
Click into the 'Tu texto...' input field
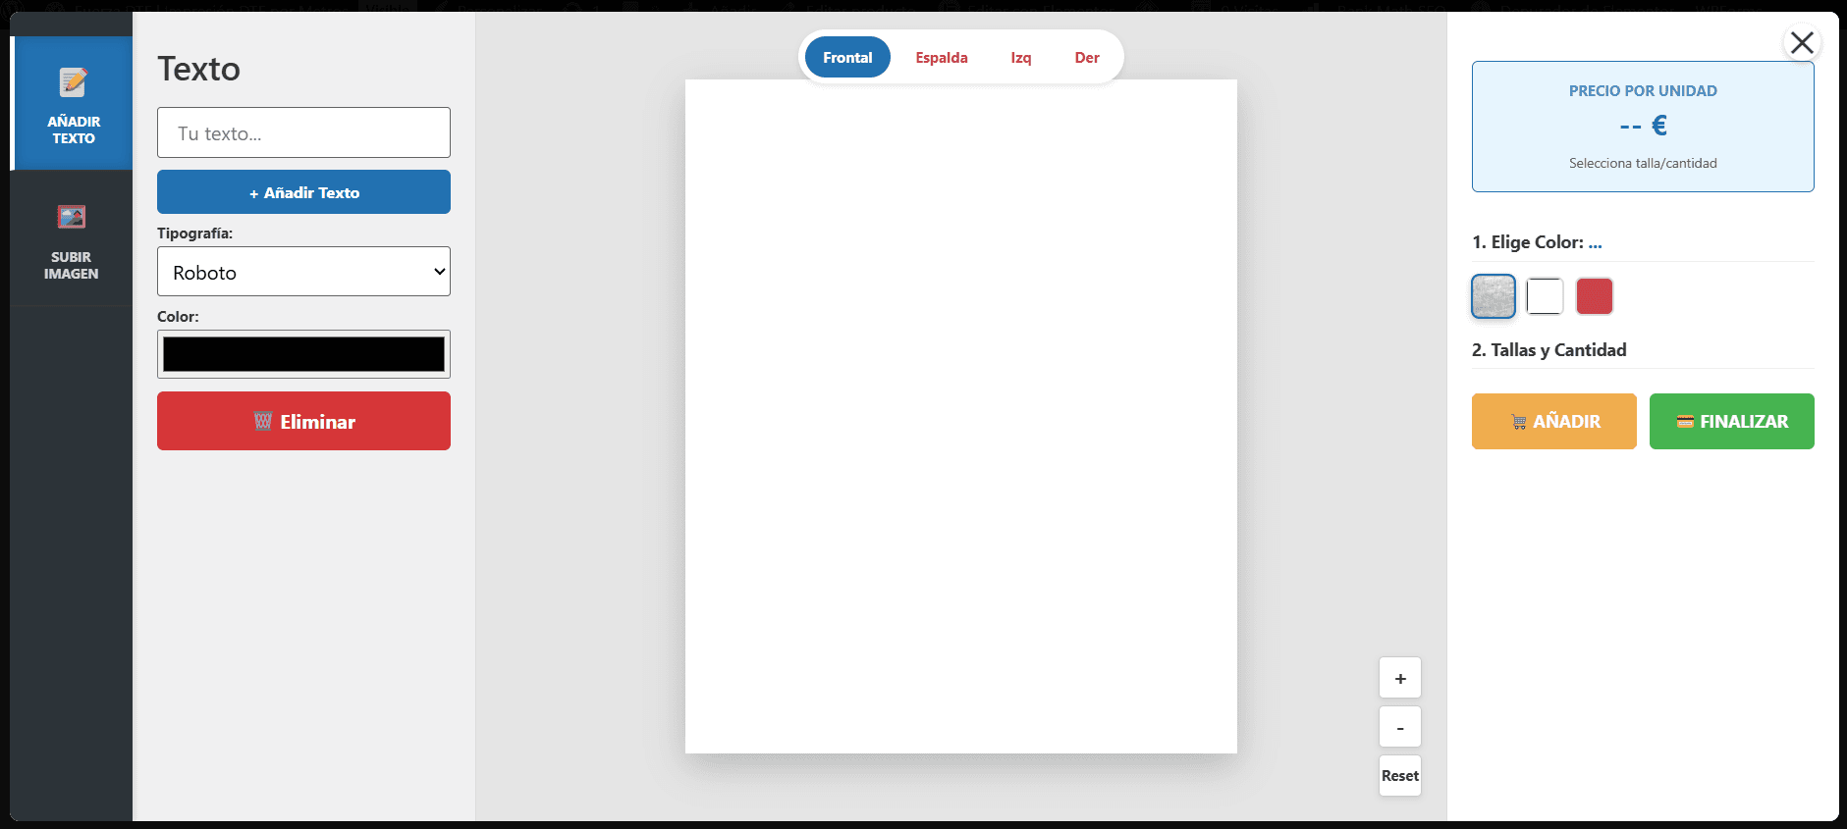point(303,132)
